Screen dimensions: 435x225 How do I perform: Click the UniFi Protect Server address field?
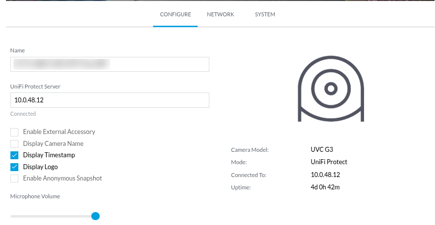coord(110,100)
